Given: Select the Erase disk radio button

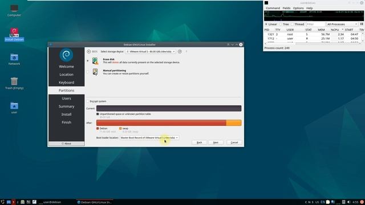Looking at the screenshot, I should pyautogui.click(x=88, y=61).
